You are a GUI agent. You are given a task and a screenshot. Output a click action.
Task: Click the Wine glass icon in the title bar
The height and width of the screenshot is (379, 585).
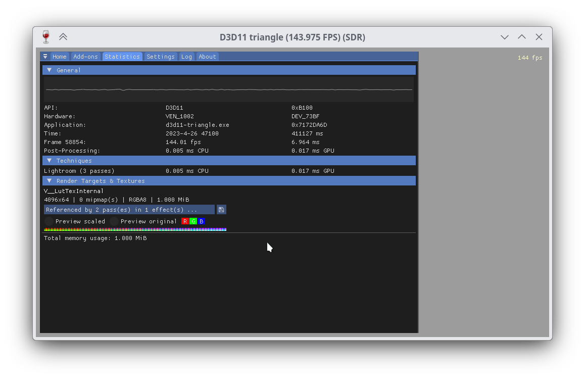45,36
